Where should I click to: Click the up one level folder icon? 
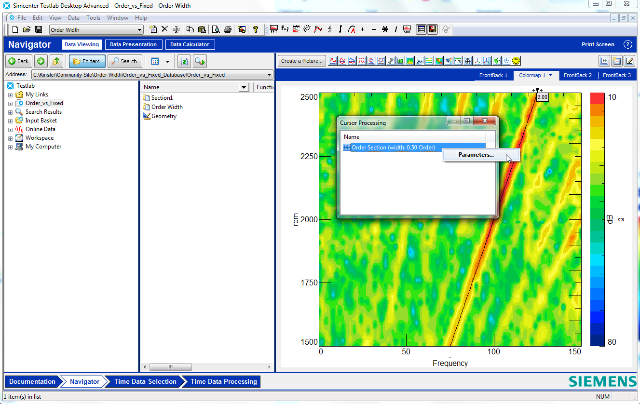(x=56, y=61)
